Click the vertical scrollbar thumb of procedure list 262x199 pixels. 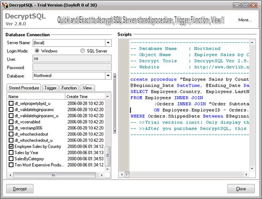(x=108, y=156)
